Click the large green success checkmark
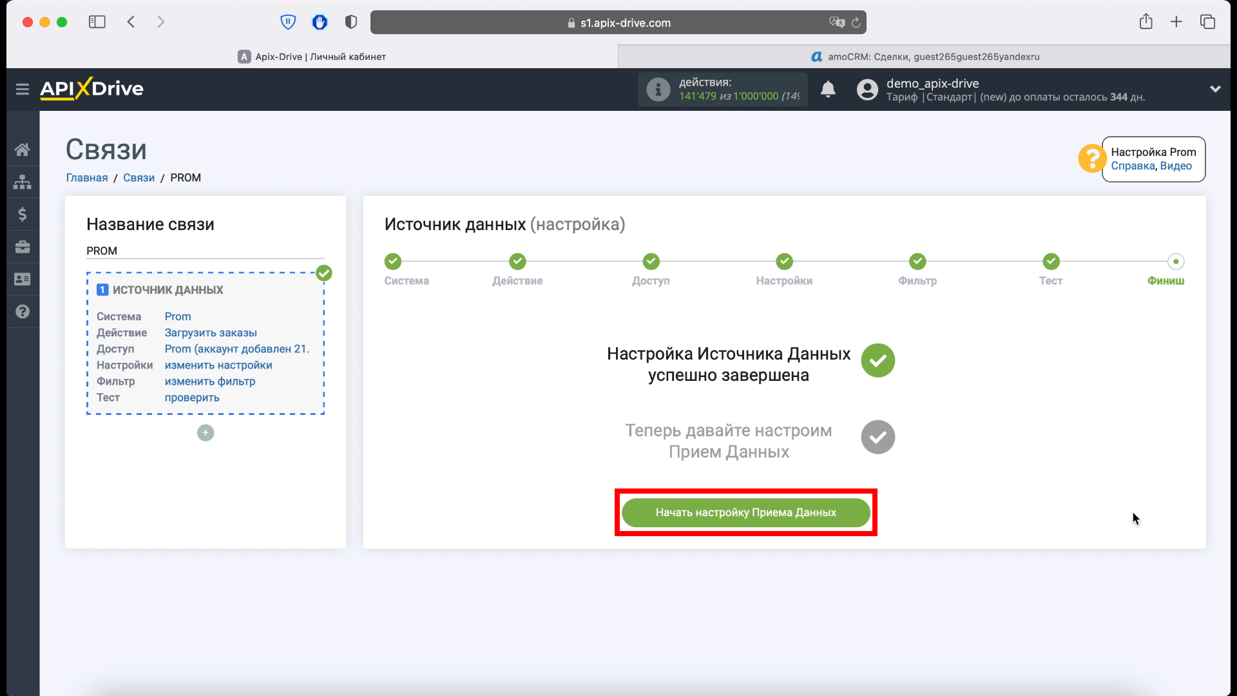 tap(878, 360)
